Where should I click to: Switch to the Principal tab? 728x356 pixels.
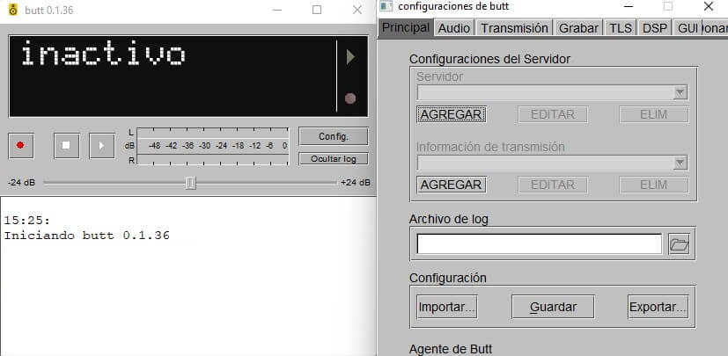tap(406, 27)
